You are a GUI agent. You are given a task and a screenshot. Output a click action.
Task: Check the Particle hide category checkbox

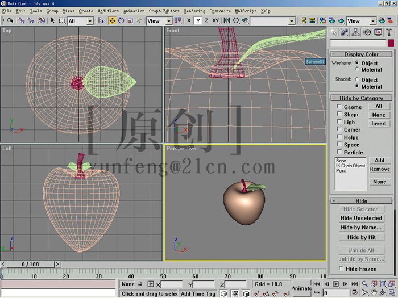pyautogui.click(x=339, y=152)
